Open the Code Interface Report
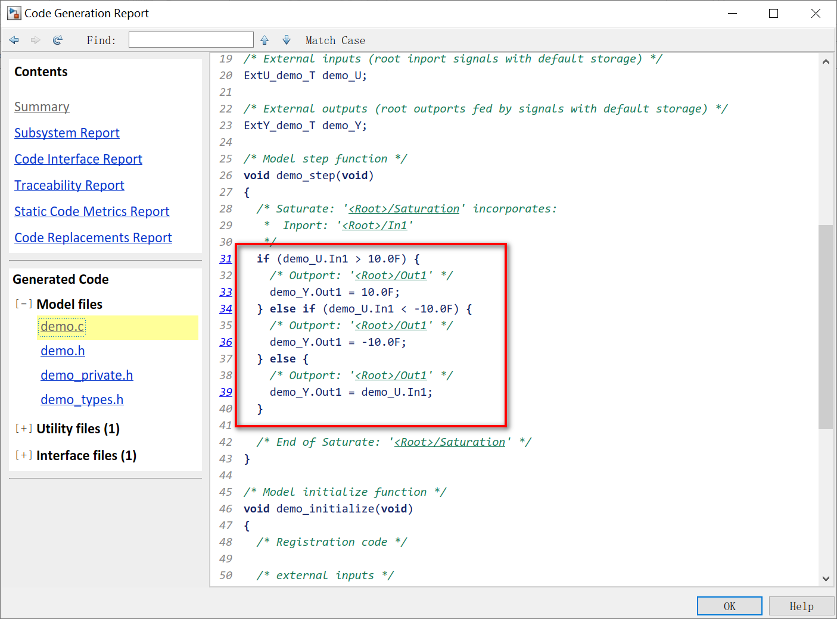This screenshot has height=619, width=837. point(78,159)
